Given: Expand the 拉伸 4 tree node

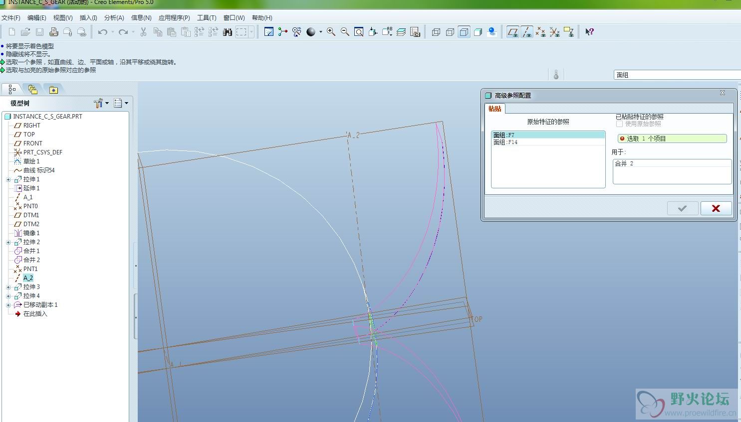Looking at the screenshot, I should click(x=8, y=296).
